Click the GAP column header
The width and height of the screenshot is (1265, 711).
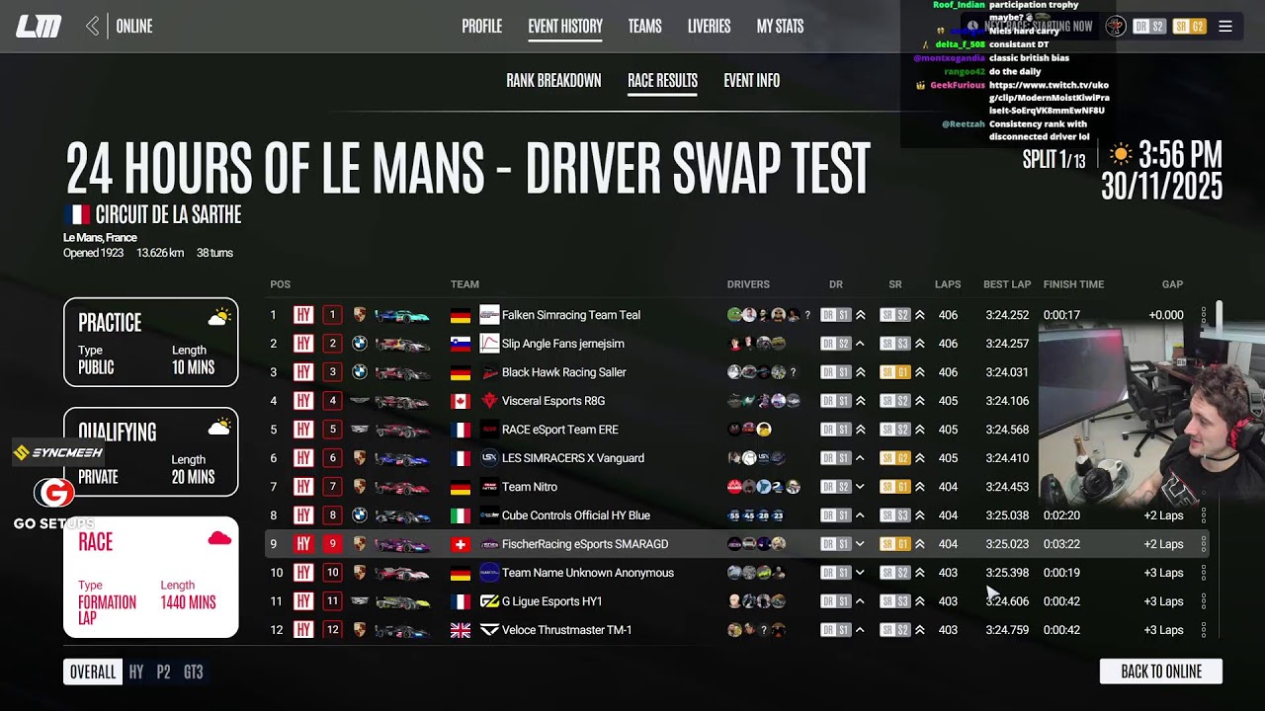click(1172, 284)
